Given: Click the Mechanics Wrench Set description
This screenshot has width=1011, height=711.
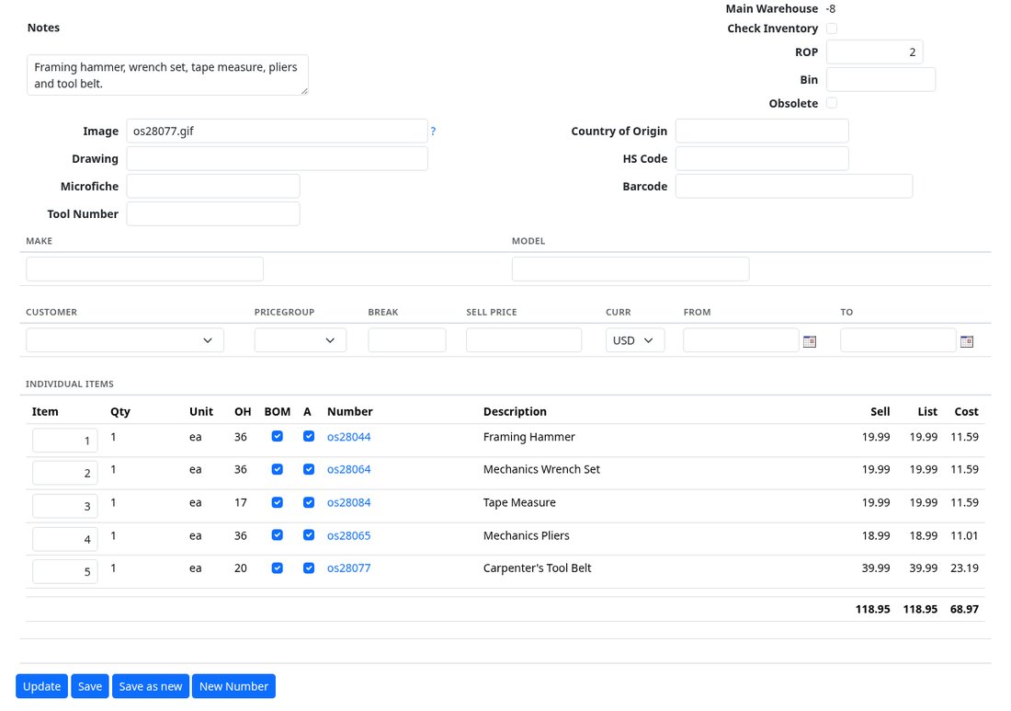Looking at the screenshot, I should (541, 470).
